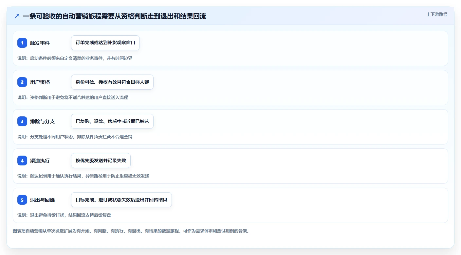461x255 pixels.
Task: Click the 上下游路径 label
Action: [x=437, y=14]
